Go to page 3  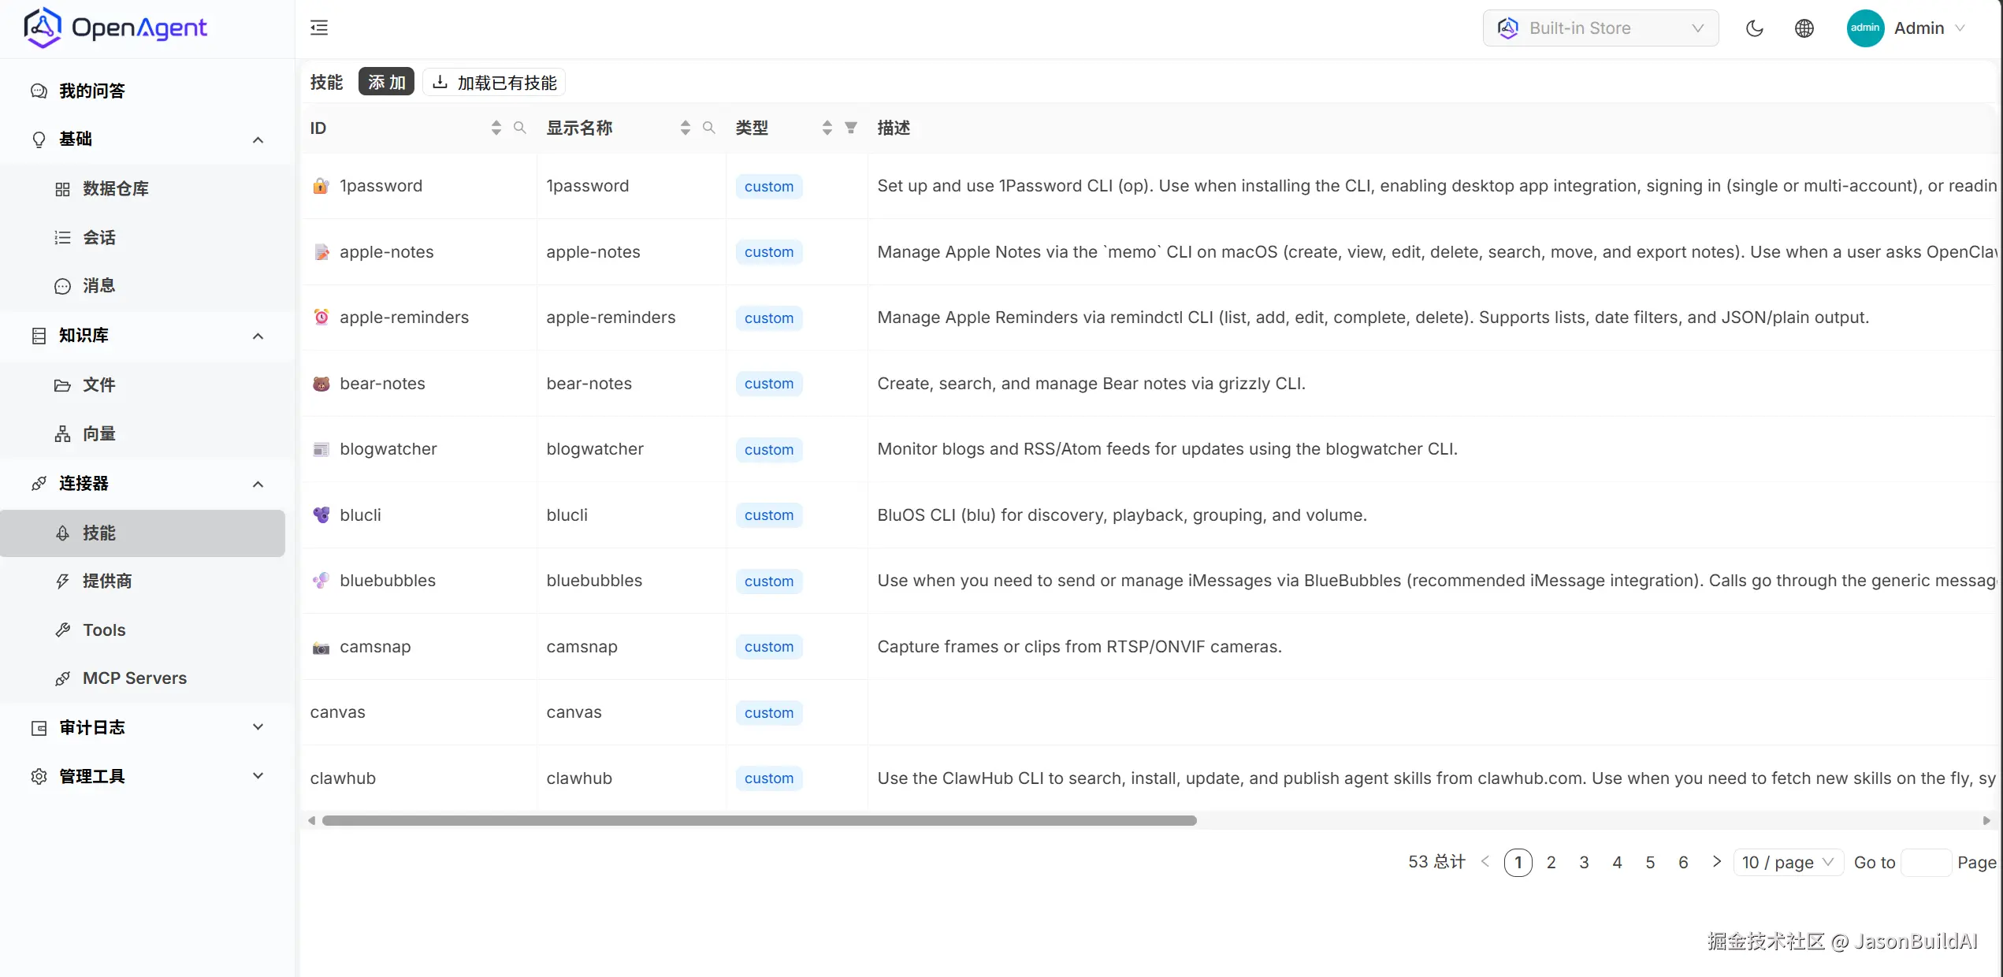click(1584, 863)
